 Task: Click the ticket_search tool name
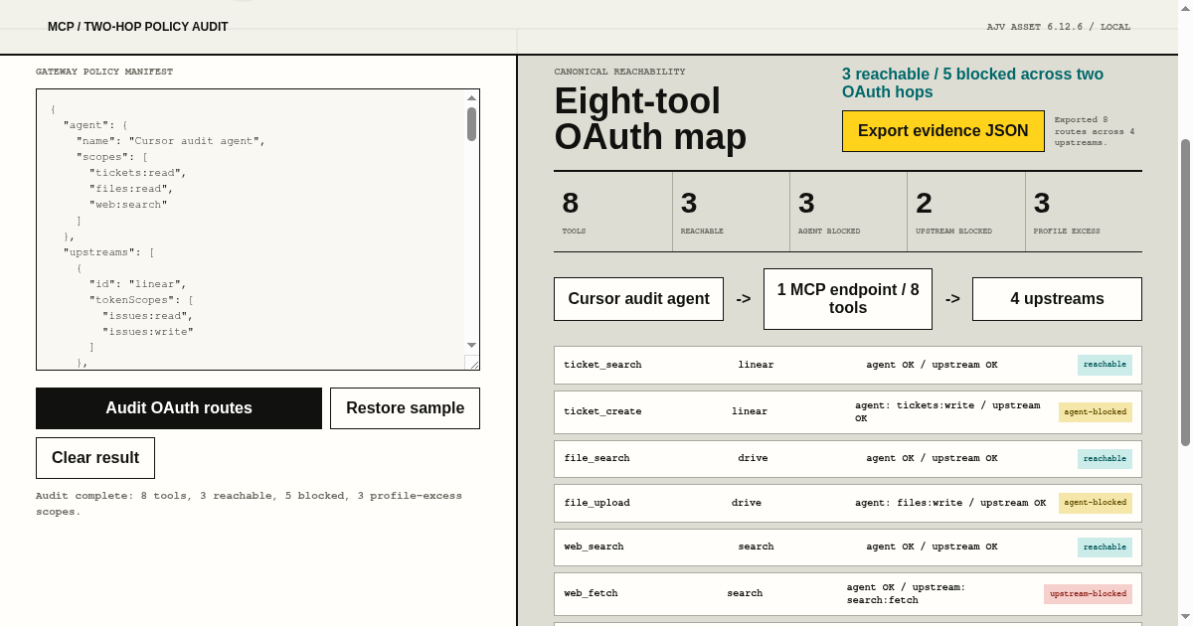coord(602,365)
